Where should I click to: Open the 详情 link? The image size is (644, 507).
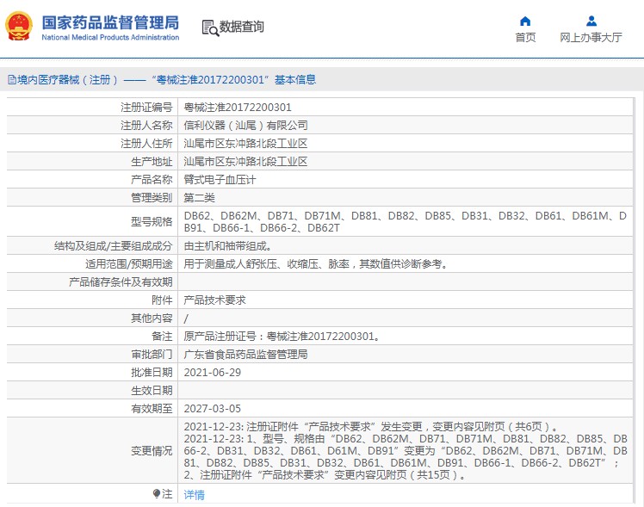[194, 495]
